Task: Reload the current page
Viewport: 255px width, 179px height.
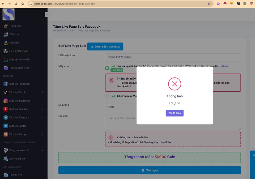Action: pyautogui.click(x=16, y=3)
